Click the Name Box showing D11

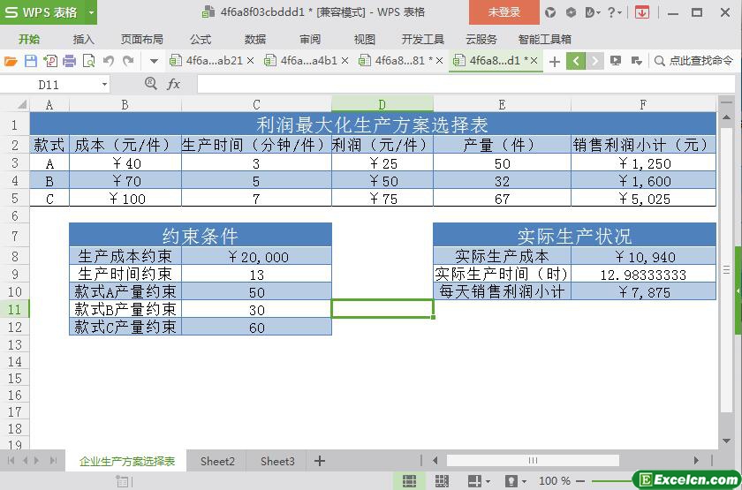tap(49, 85)
